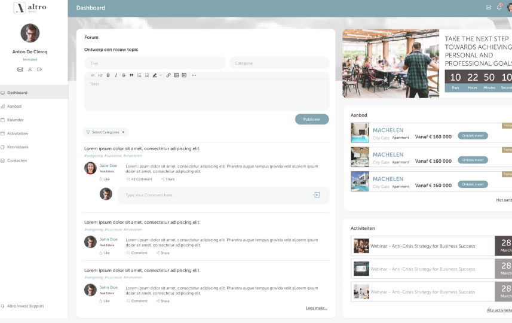
Task: Expand the Select Categories filter
Action: coord(105,132)
